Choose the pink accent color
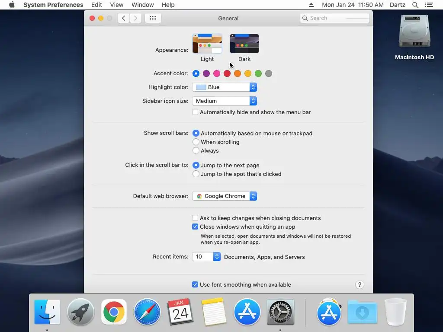Image resolution: width=443 pixels, height=332 pixels. coord(217,73)
